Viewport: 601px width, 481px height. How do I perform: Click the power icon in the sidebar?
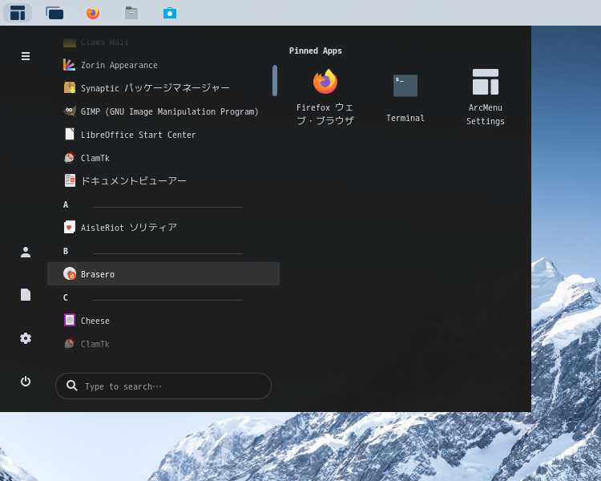(26, 382)
